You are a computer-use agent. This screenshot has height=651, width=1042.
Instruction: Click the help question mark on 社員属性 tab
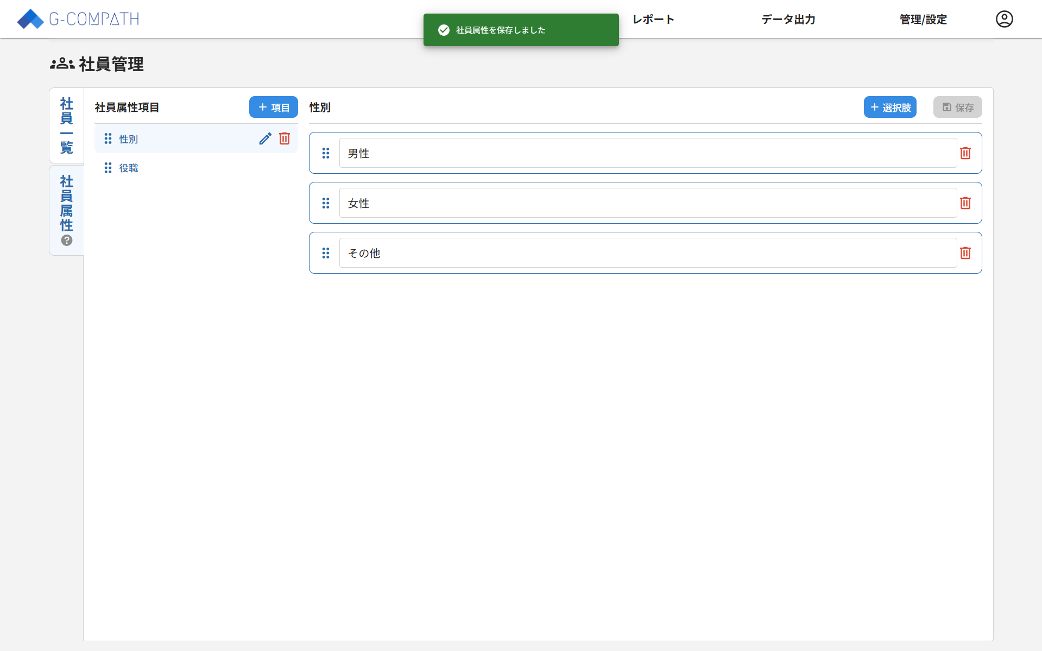pyautogui.click(x=66, y=241)
